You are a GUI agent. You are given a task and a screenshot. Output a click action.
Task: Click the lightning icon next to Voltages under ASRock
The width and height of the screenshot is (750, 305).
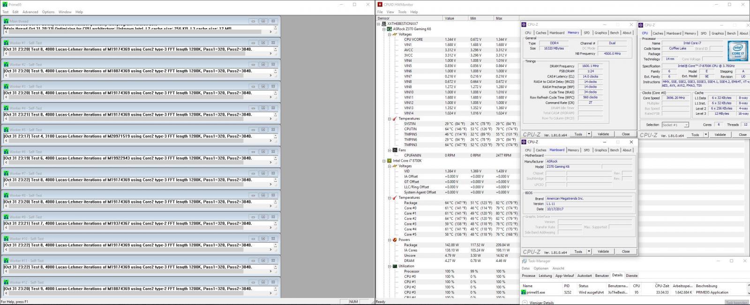(395, 34)
